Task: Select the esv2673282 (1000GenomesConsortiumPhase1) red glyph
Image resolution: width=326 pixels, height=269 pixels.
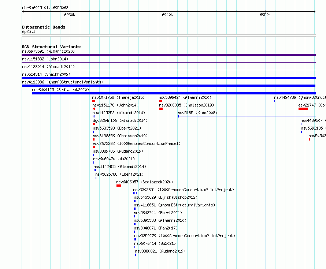Action: pyautogui.click(x=94, y=147)
